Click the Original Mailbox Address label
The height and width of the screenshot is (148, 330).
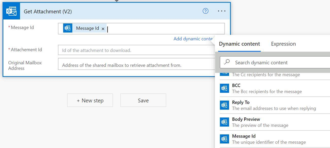(x=25, y=65)
